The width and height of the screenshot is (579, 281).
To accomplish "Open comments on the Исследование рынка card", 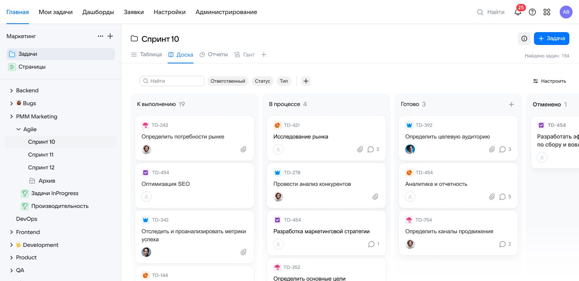I will click(x=371, y=149).
